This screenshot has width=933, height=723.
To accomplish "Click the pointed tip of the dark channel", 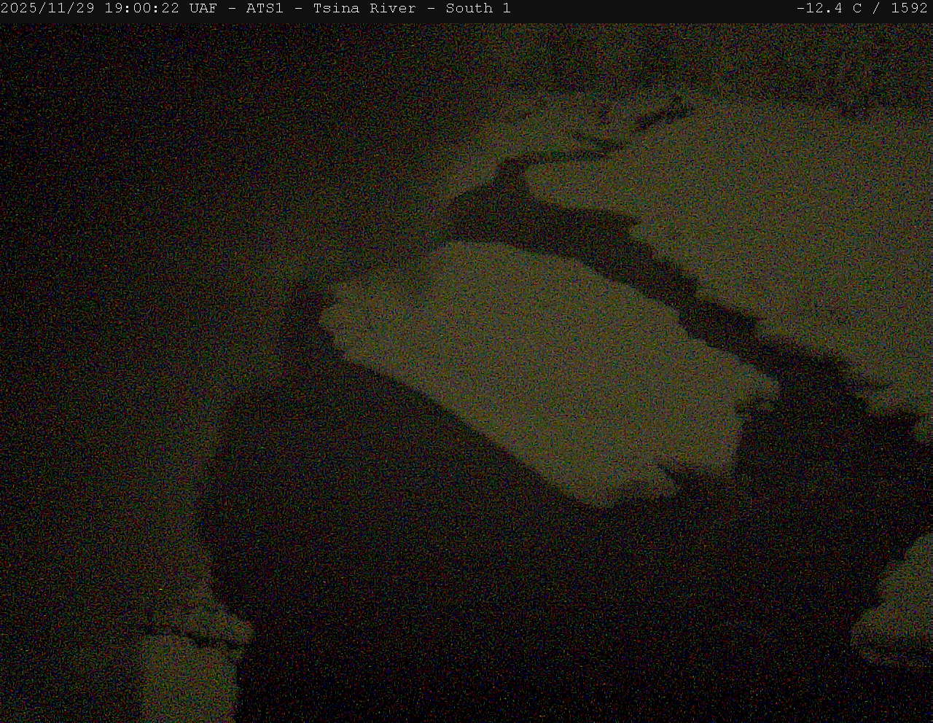I will (510, 166).
